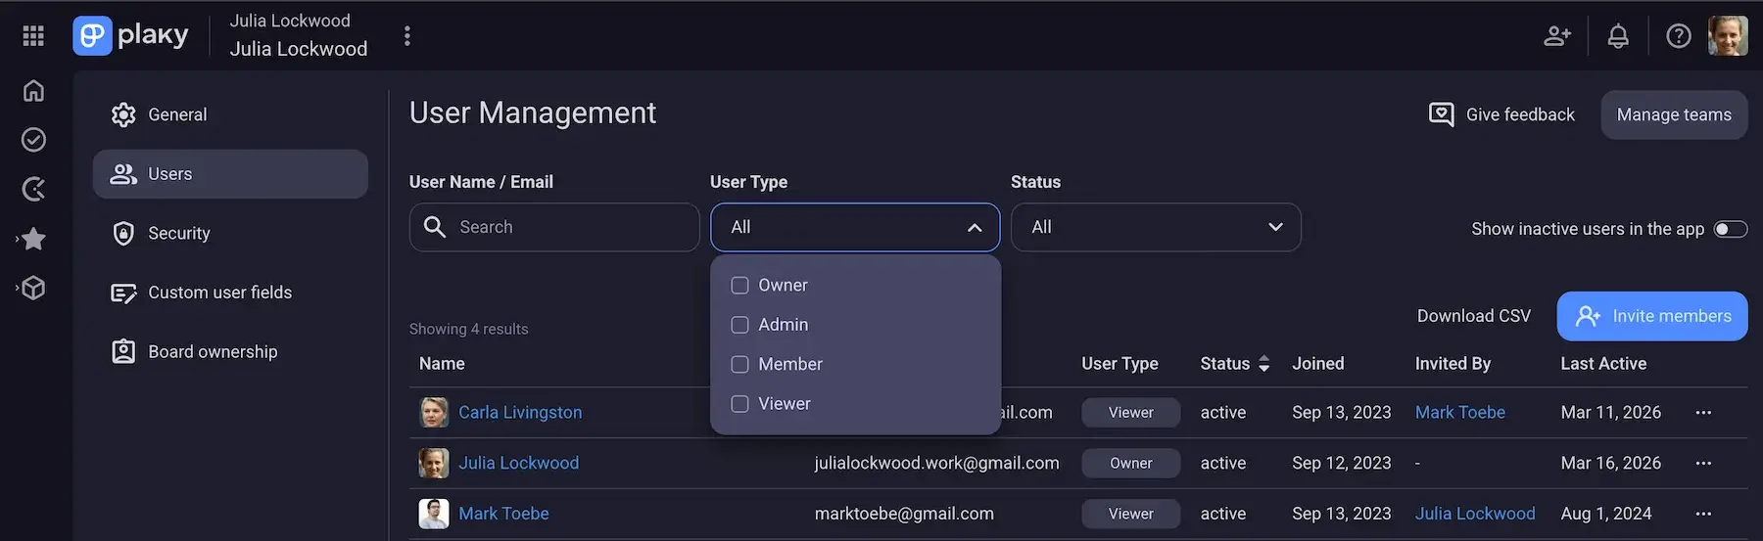Click the Joined column header
The height and width of the screenshot is (541, 1763).
tap(1317, 364)
